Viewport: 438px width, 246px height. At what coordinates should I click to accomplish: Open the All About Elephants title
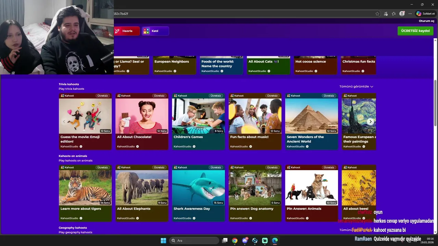[x=134, y=209]
